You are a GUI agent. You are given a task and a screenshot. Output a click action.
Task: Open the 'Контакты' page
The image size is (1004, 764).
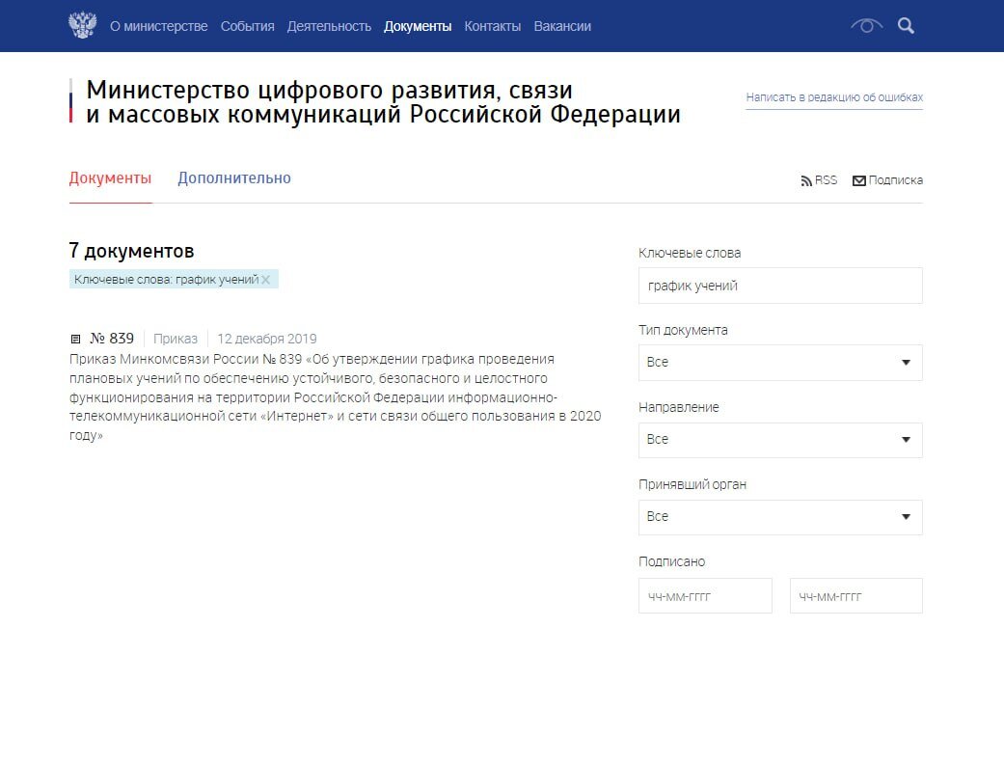click(493, 26)
